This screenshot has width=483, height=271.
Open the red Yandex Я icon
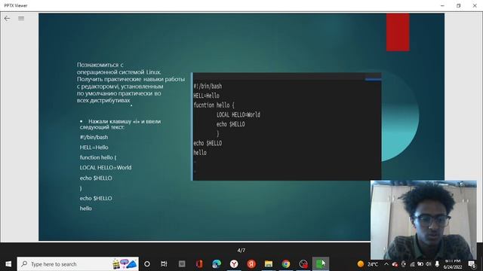tap(251, 264)
